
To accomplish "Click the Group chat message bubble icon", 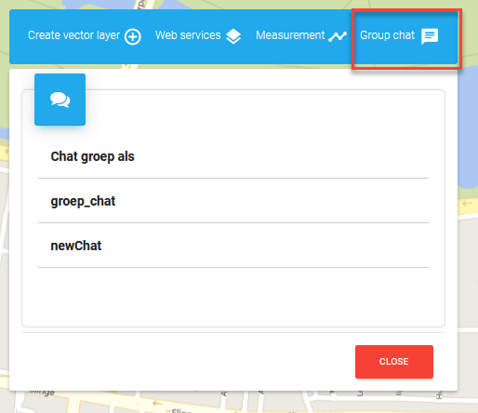I will [430, 36].
